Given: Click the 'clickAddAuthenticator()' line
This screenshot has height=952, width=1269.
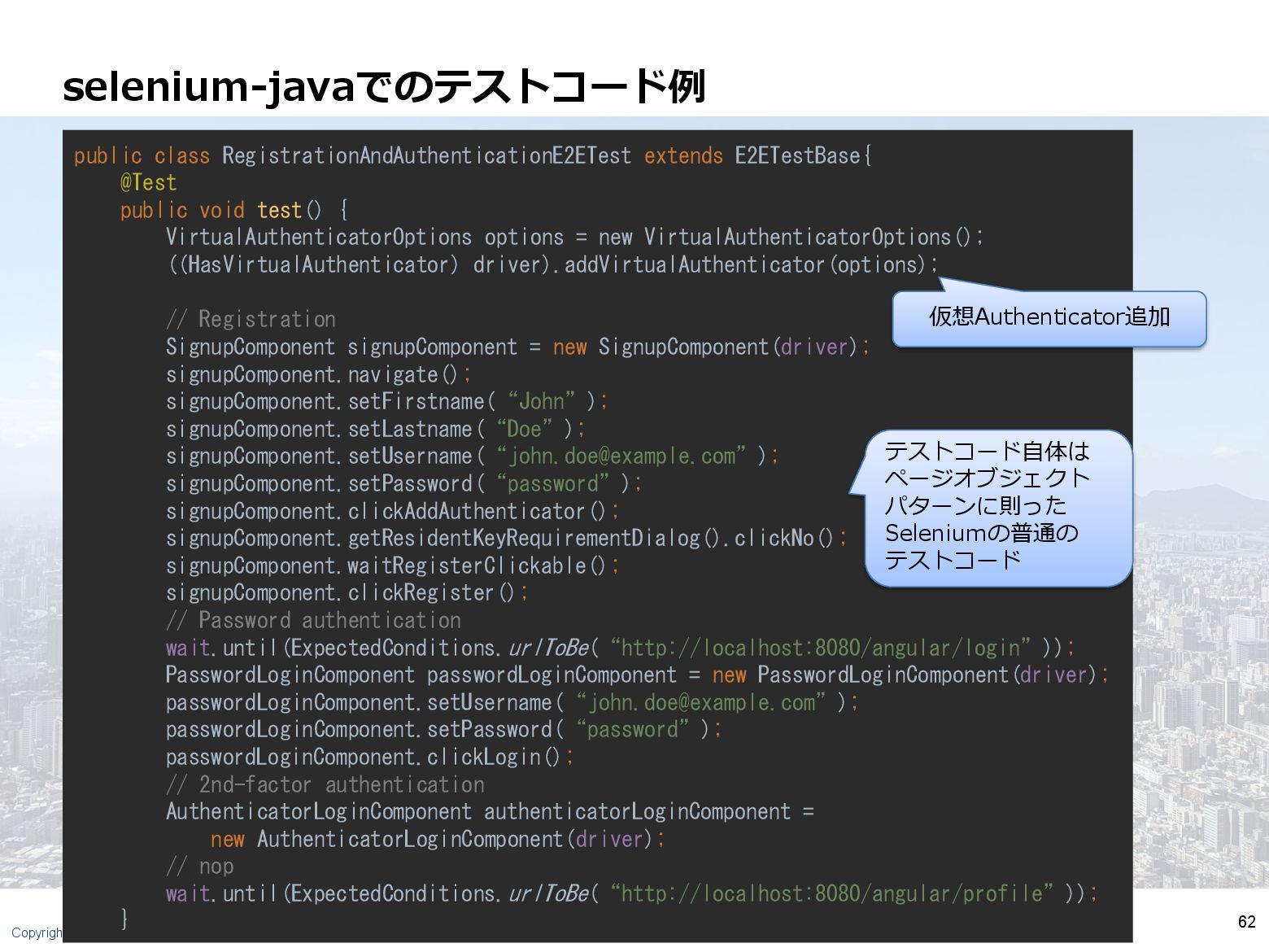Looking at the screenshot, I should [393, 511].
